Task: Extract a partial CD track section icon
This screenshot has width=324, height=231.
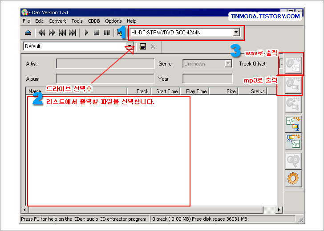Action: pos(293,104)
